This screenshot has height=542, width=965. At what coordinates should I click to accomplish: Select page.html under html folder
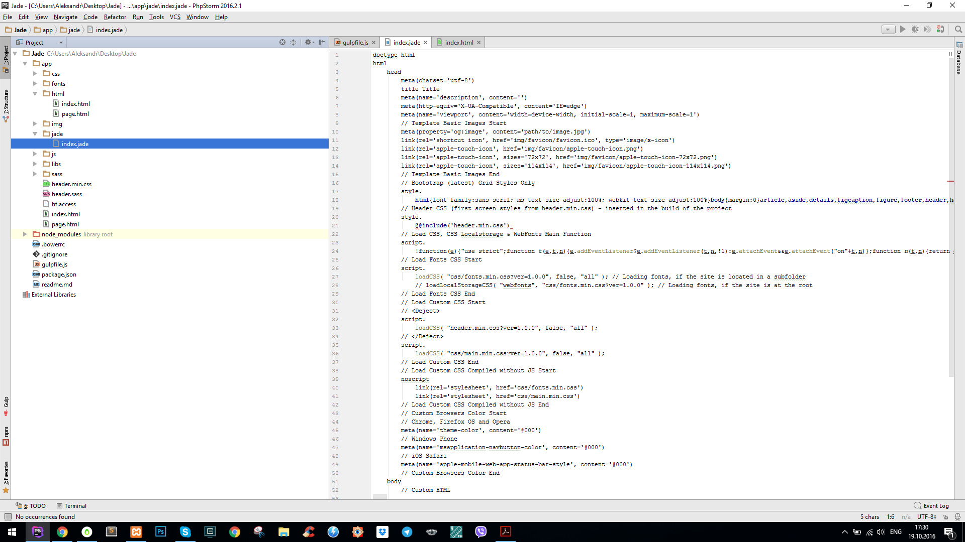tap(75, 114)
